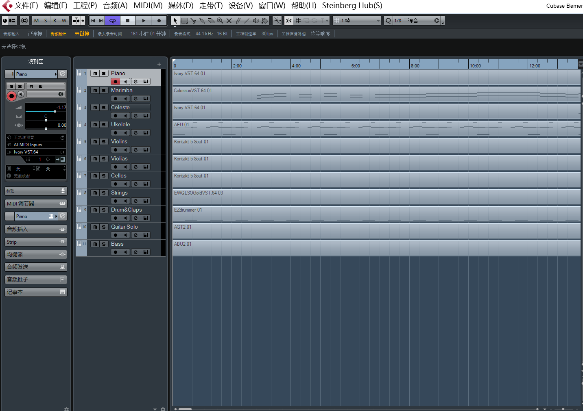The image size is (583, 411).
Task: Select the Play speaker tool
Action: tap(256, 21)
